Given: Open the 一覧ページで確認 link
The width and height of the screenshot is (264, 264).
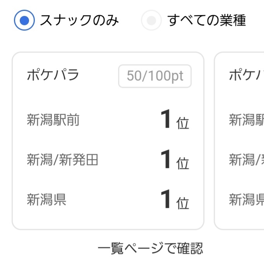Looking at the screenshot, I should [150, 248].
